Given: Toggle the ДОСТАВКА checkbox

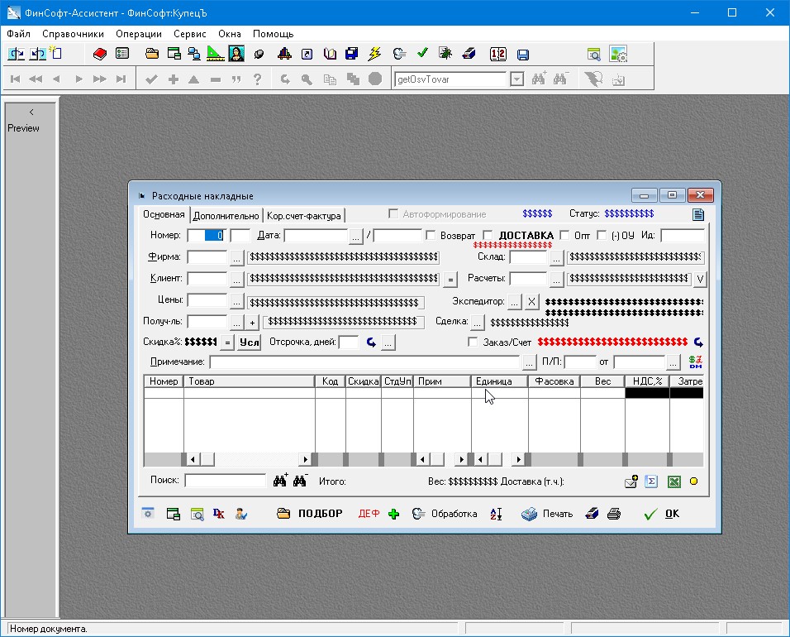Looking at the screenshot, I should [x=488, y=236].
